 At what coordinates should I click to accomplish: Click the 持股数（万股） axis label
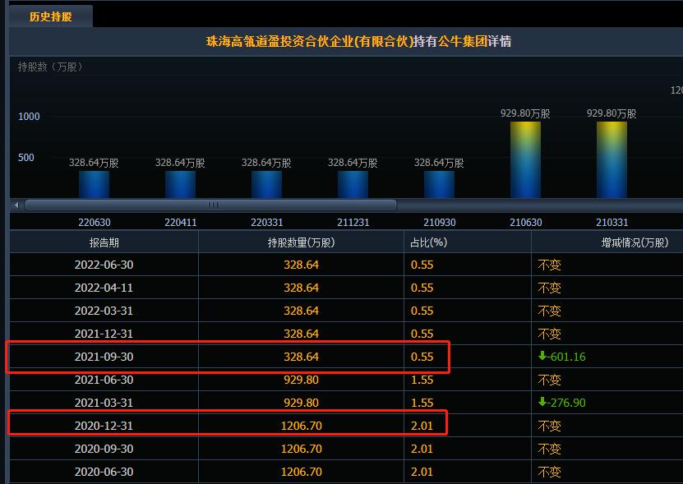click(x=50, y=67)
